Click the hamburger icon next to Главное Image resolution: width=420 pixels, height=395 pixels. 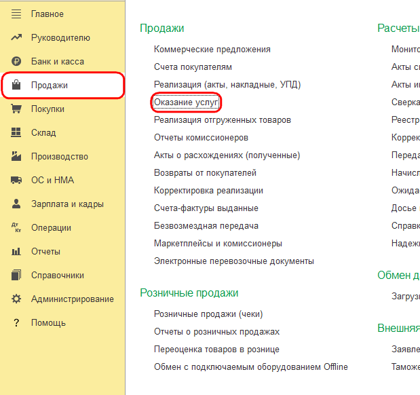click(x=16, y=14)
